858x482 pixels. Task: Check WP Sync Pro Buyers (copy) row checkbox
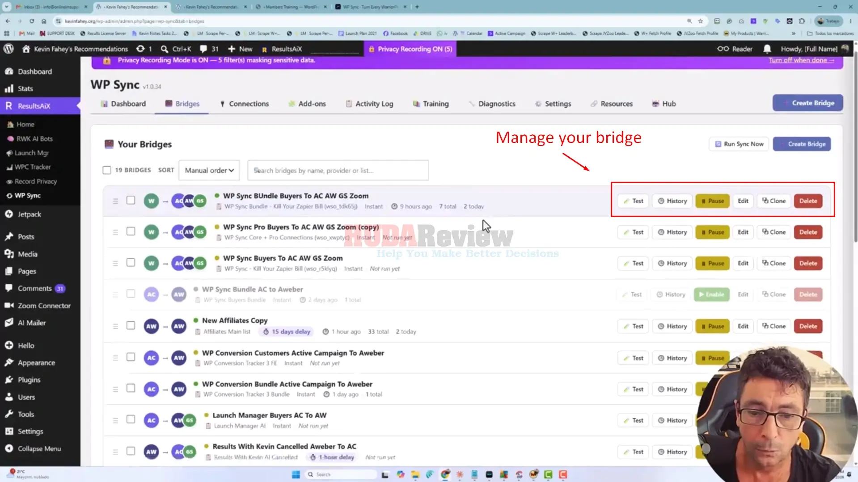[131, 231]
